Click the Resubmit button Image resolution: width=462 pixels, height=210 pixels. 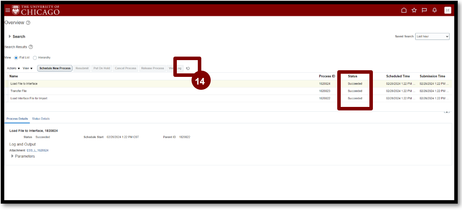click(x=82, y=68)
